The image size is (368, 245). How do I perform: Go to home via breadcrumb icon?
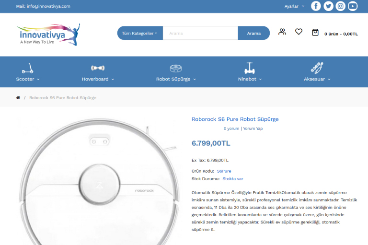[18, 98]
